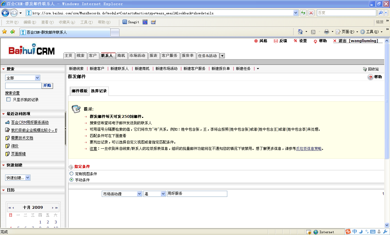Switch to the 邮件模板 tab
Viewport: 390px width, 235px height.
79,91
